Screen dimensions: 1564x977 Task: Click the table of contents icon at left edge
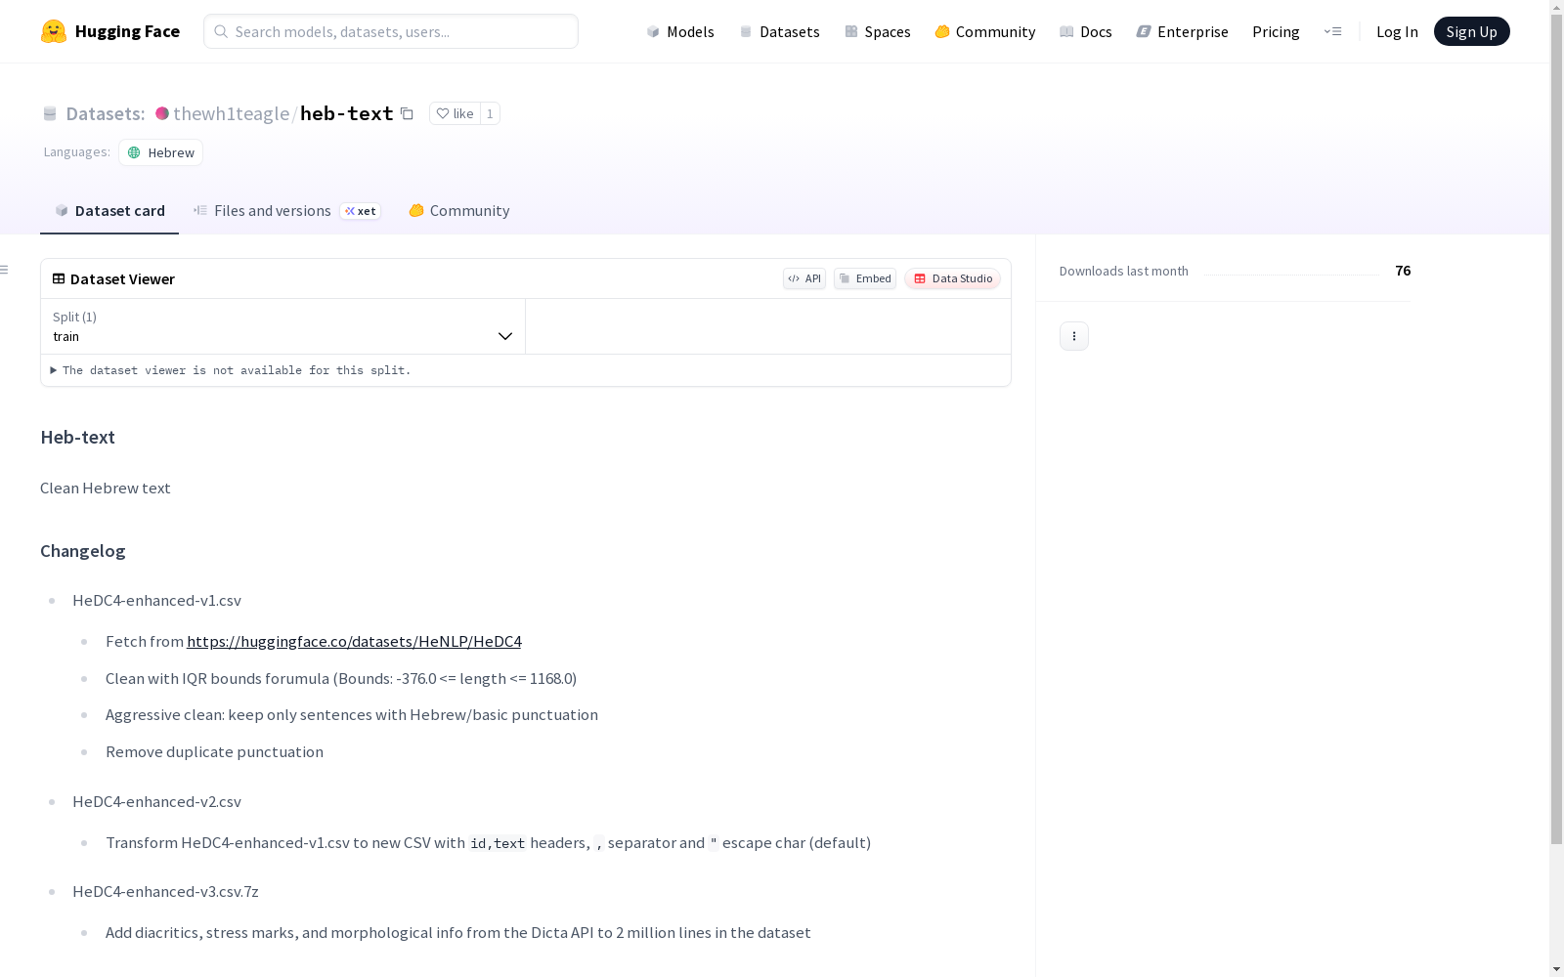(5, 270)
